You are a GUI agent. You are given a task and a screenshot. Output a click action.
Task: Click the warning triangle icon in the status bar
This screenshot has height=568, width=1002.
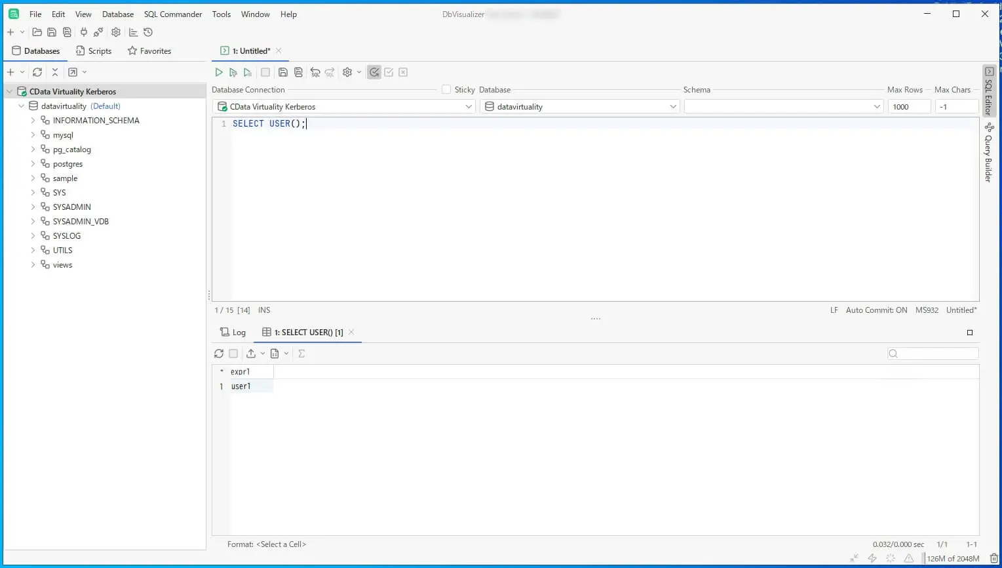click(909, 559)
